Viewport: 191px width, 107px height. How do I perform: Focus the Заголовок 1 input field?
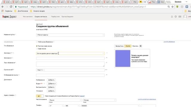click(x=70, y=53)
